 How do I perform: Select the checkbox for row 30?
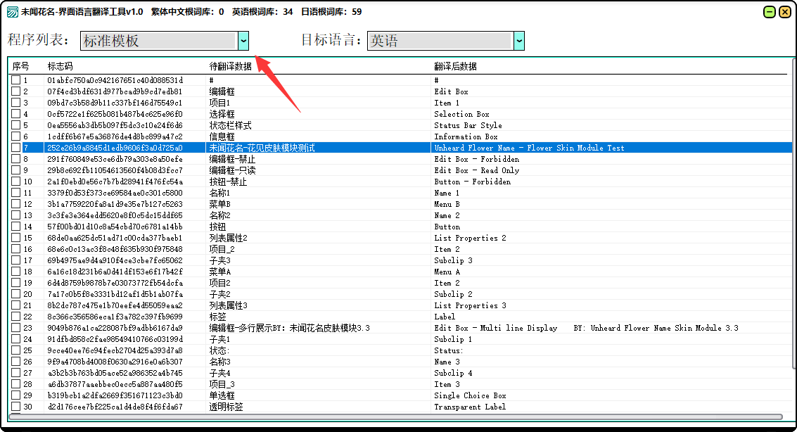click(15, 407)
